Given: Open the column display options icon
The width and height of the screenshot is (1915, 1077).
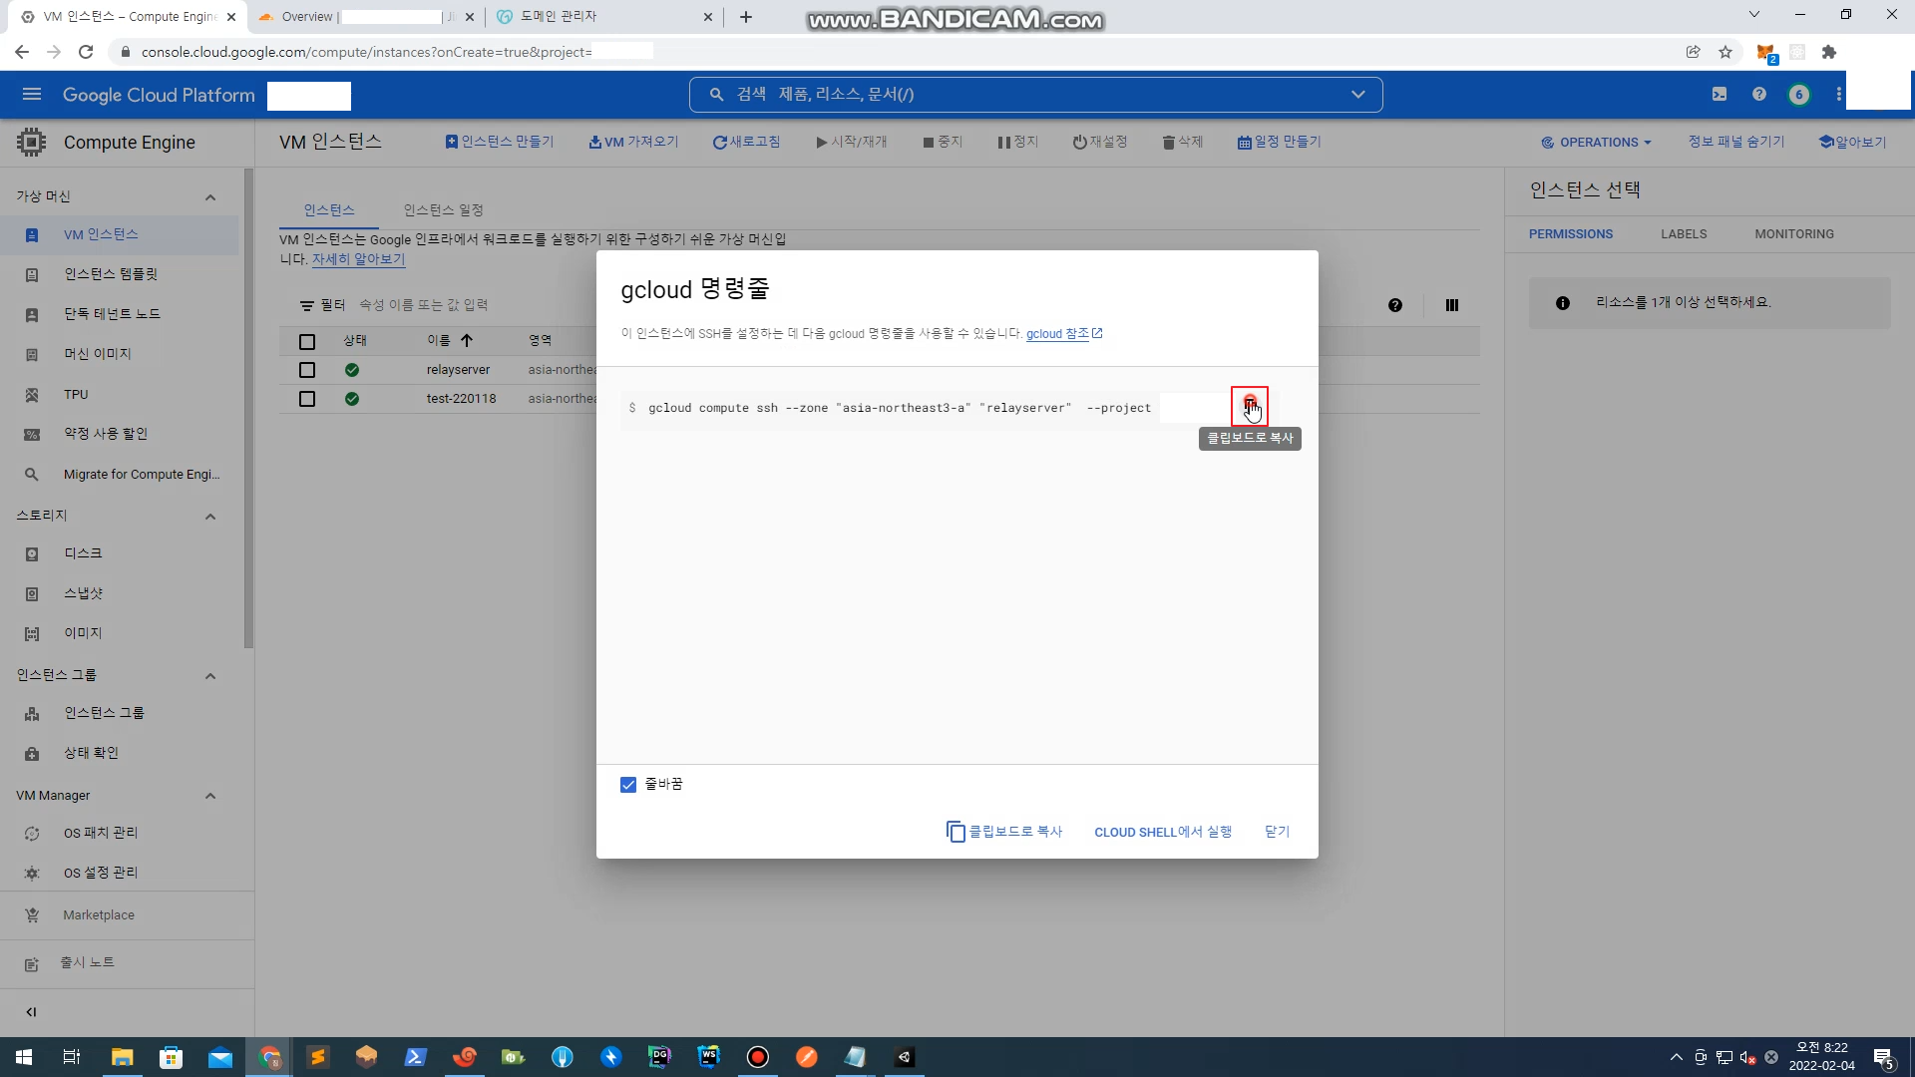Looking at the screenshot, I should 1451,305.
